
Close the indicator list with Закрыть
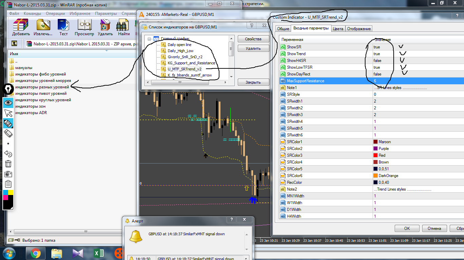253,82
